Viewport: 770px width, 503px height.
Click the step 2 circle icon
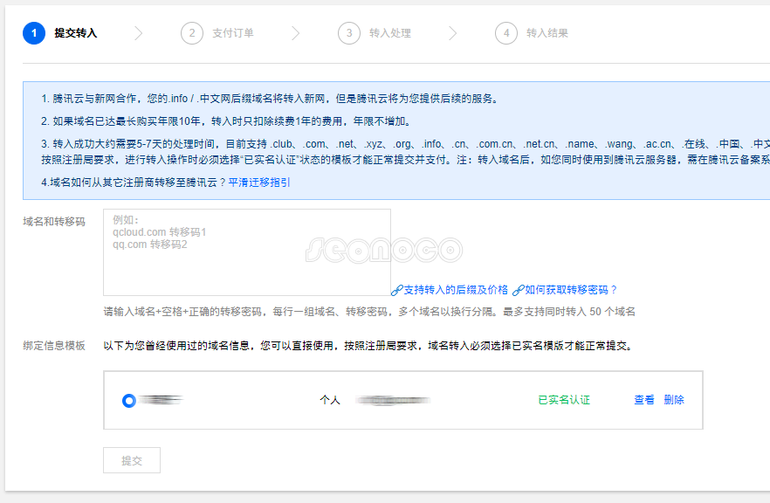(191, 33)
